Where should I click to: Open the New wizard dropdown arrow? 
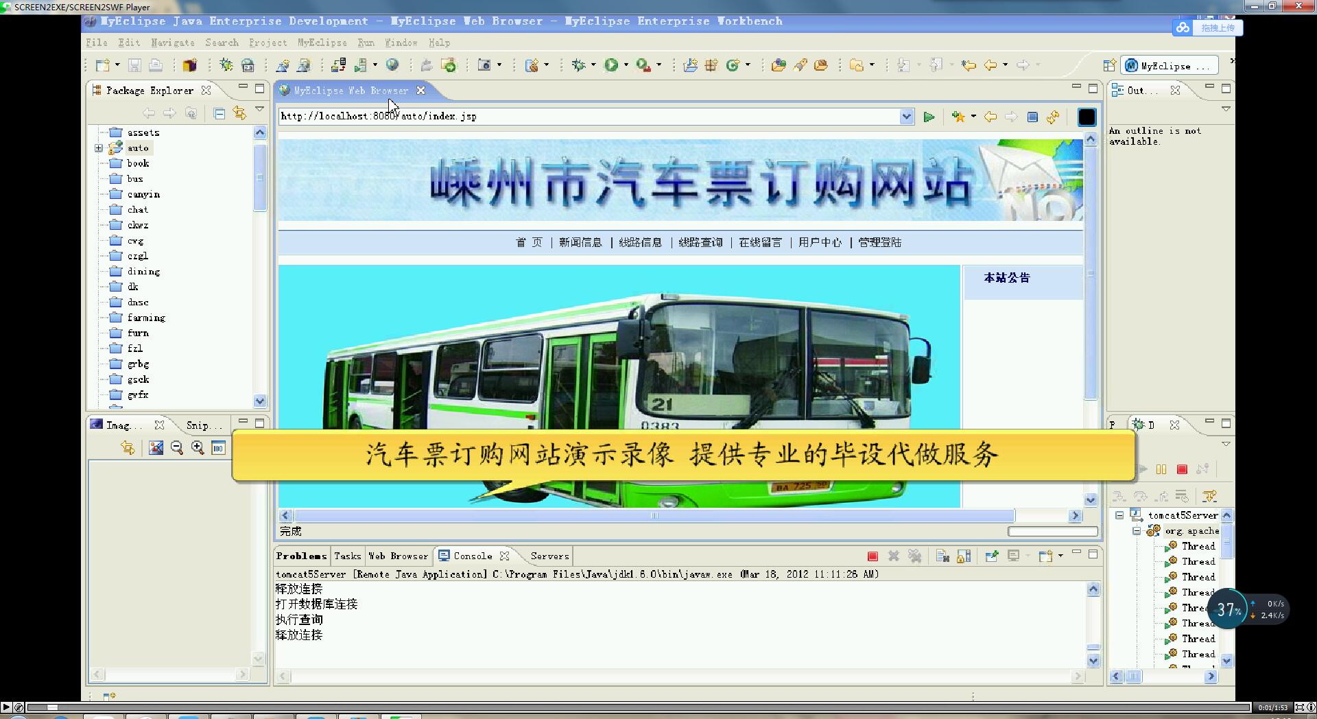(x=117, y=65)
